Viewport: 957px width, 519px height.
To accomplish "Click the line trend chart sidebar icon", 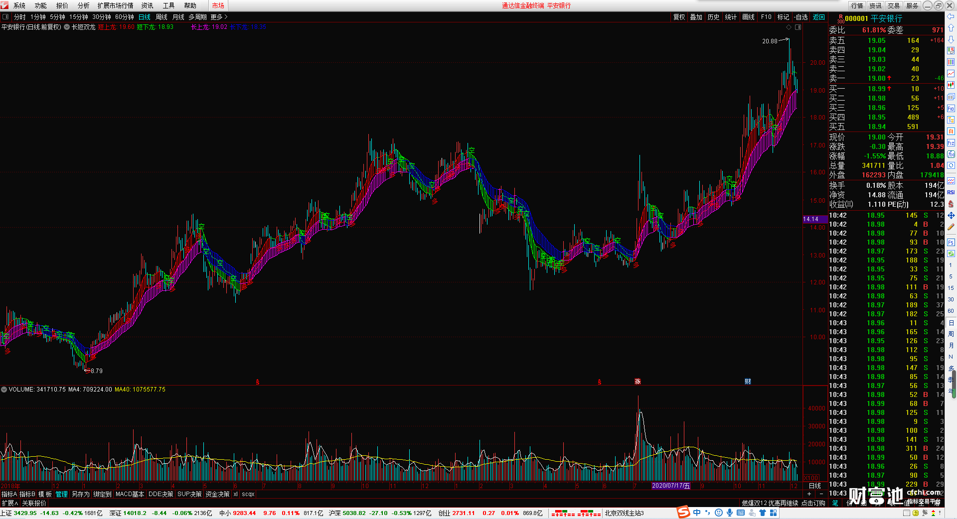I will click(951, 74).
